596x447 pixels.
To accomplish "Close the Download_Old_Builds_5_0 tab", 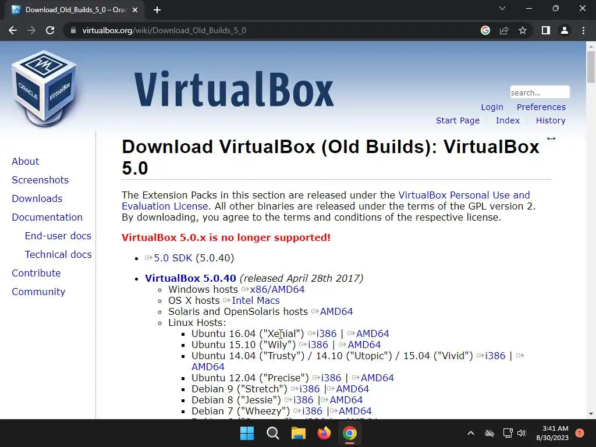I will point(135,10).
